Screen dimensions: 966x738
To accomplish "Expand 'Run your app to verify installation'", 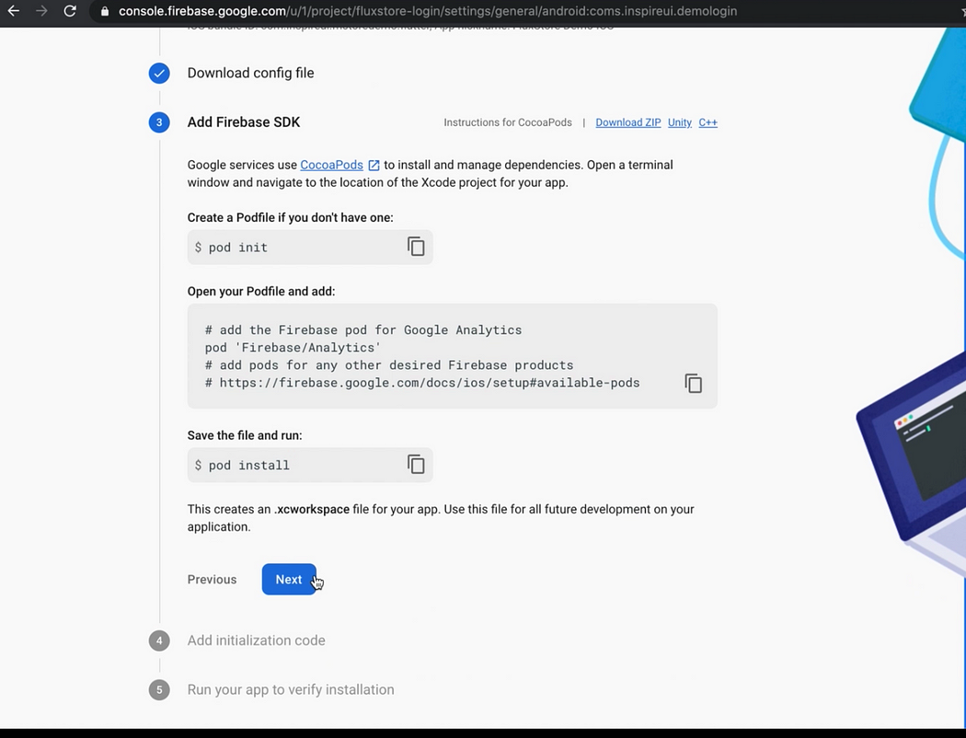I will point(290,689).
